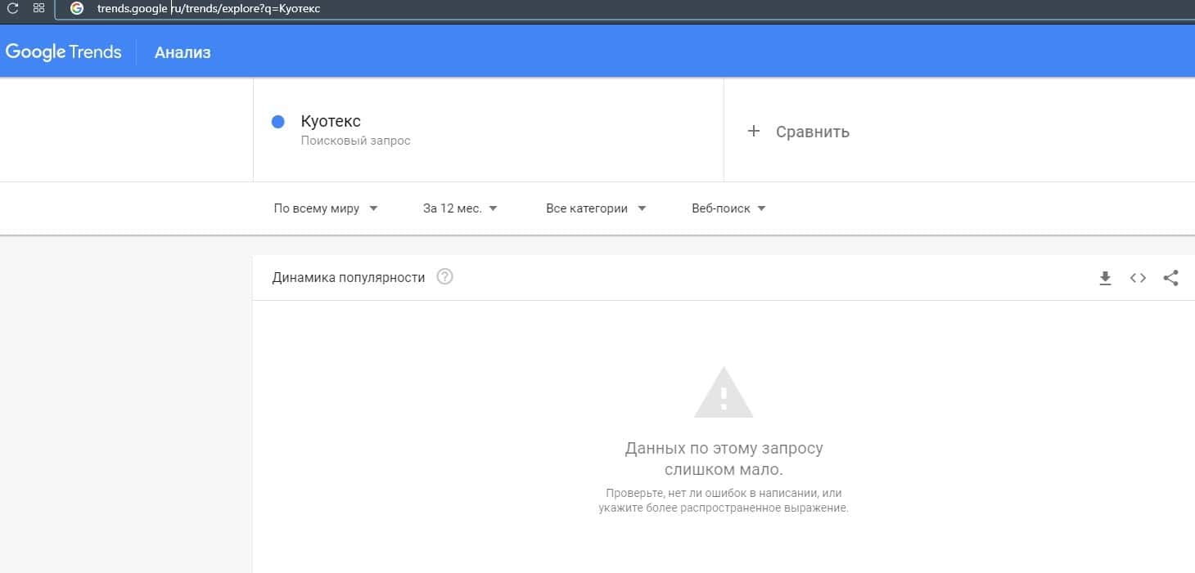Viewport: 1195px width, 573px height.
Task: Click the Поисковый запрос subtitle
Action: pyautogui.click(x=355, y=141)
